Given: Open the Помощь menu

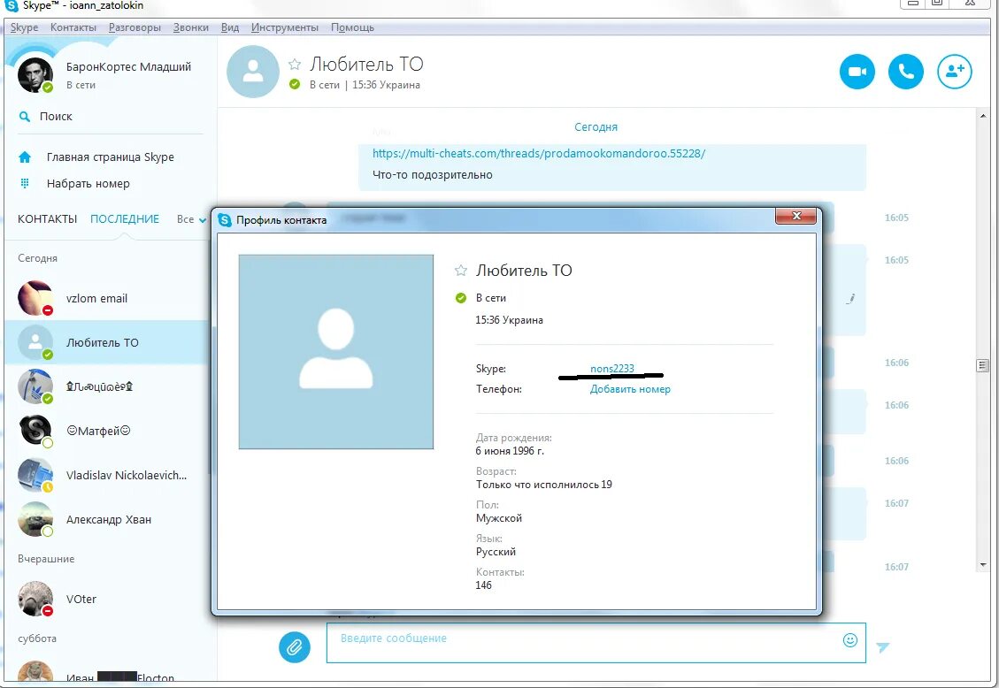Looking at the screenshot, I should (x=352, y=27).
